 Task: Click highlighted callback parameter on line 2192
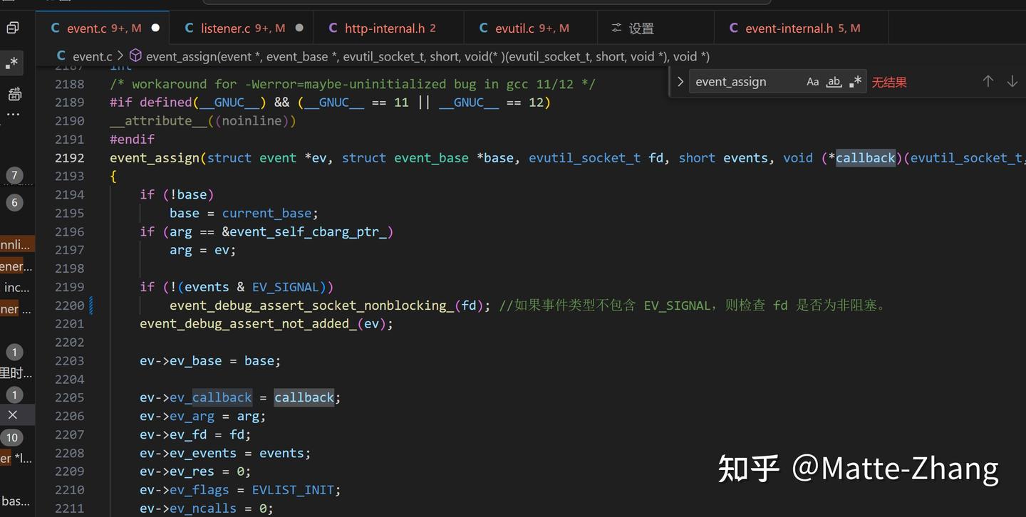866,157
